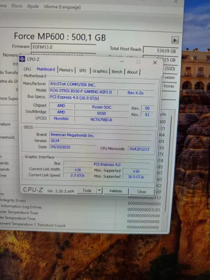Open the Disco menu in CrystalDiskInfo
Viewport: 210px width, 280px height.
click(x=17, y=6)
